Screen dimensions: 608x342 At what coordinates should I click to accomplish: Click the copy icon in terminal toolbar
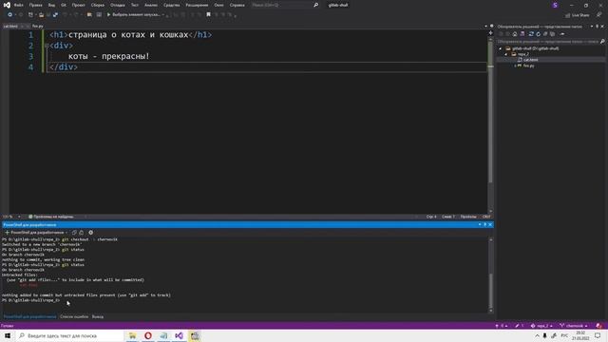pyautogui.click(x=74, y=233)
